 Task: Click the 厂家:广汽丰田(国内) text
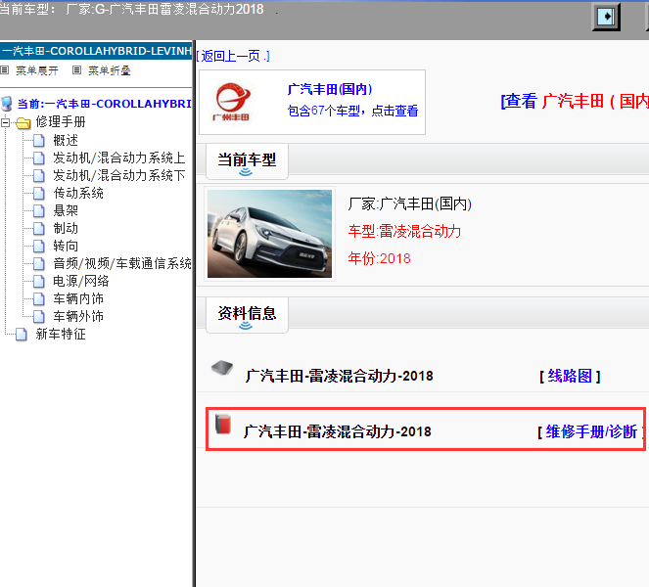click(x=410, y=203)
